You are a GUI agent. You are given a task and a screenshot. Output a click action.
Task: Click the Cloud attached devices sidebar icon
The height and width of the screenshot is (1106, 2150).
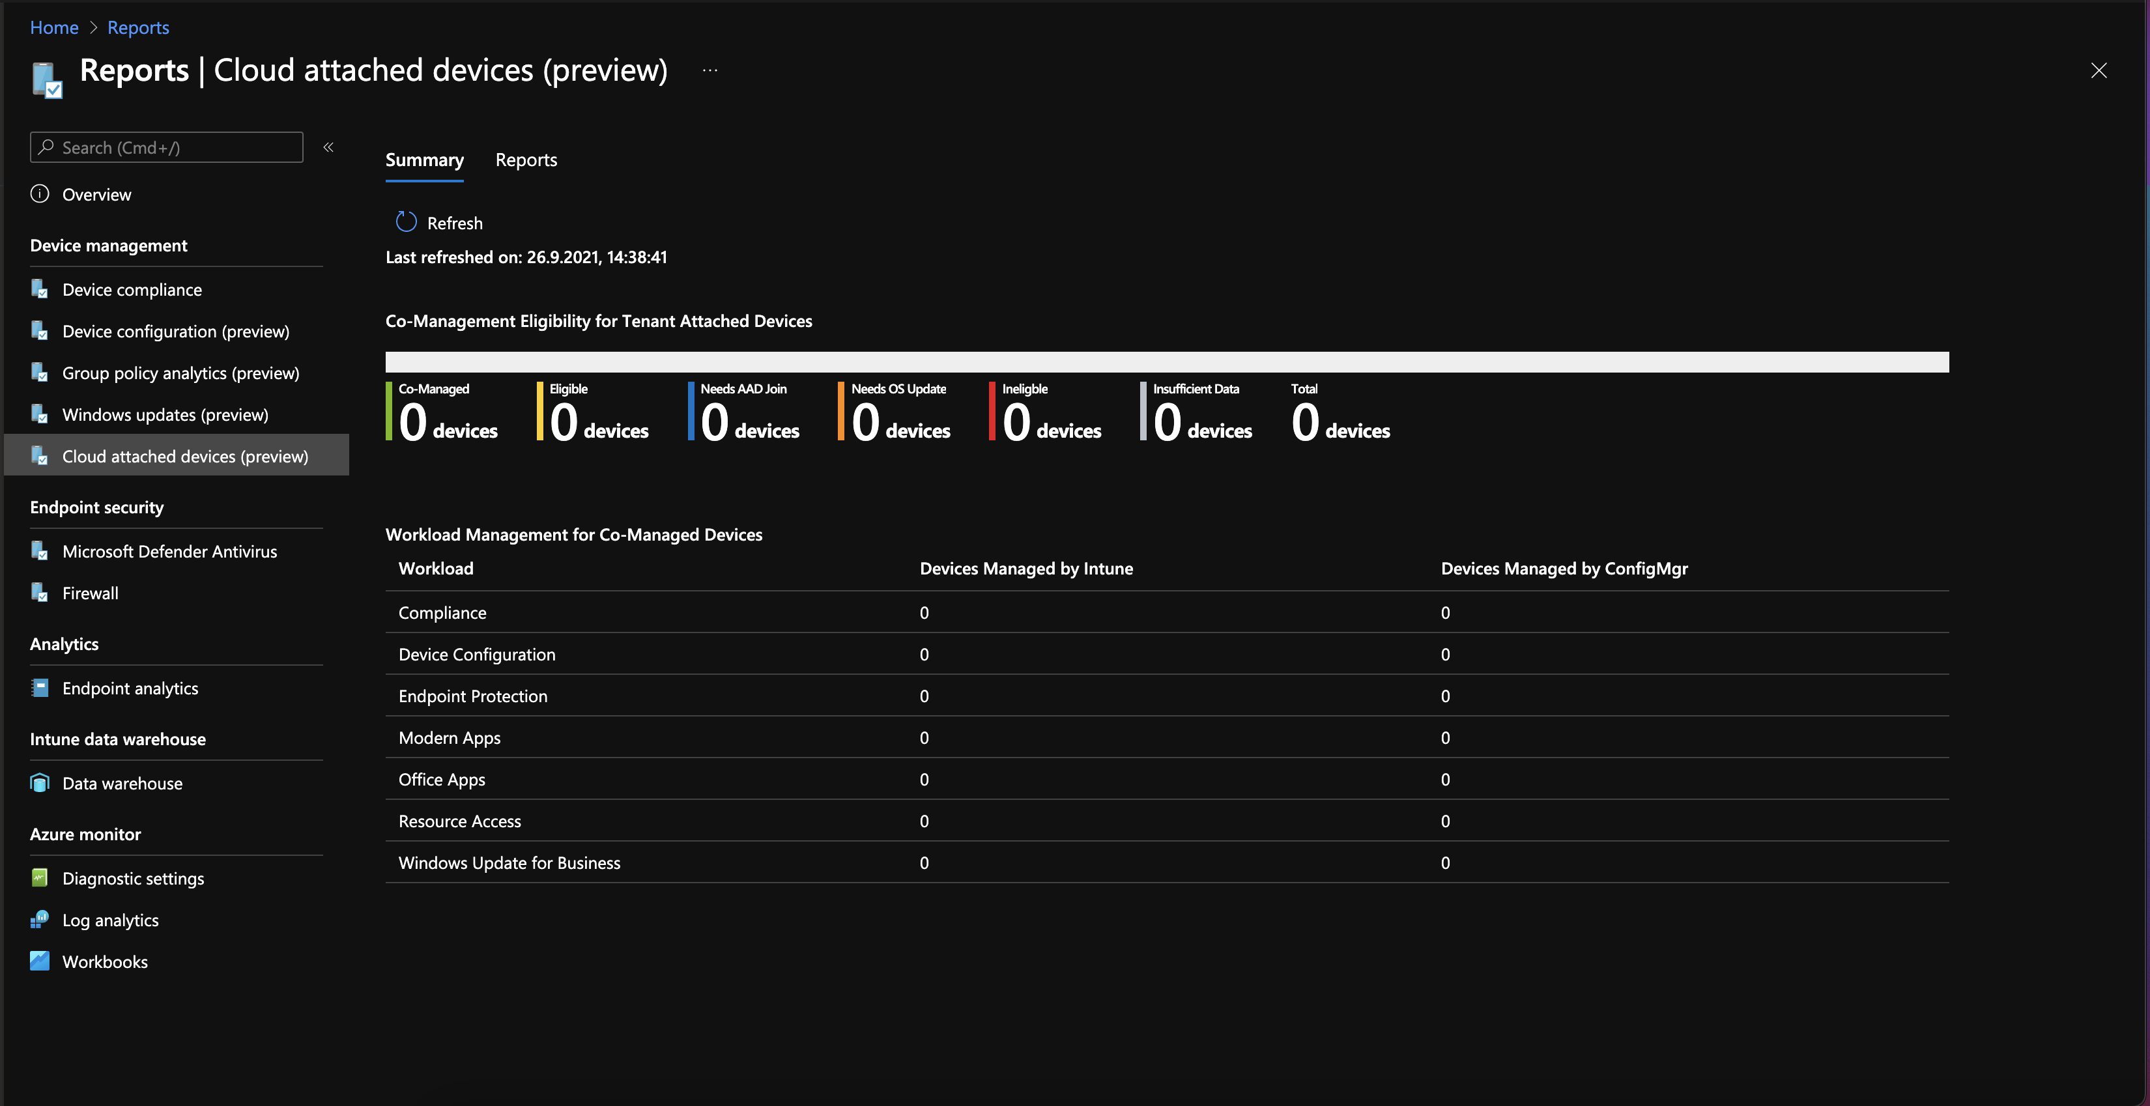click(x=39, y=456)
